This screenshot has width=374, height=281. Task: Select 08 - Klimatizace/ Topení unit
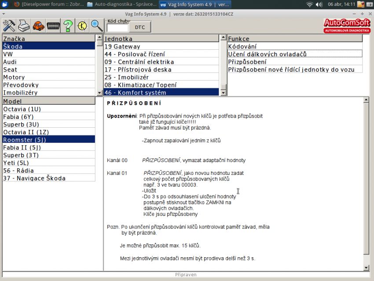coord(161,85)
